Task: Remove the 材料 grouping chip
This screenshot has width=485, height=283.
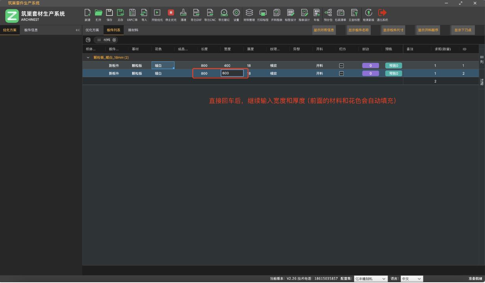Action: pyautogui.click(x=114, y=40)
